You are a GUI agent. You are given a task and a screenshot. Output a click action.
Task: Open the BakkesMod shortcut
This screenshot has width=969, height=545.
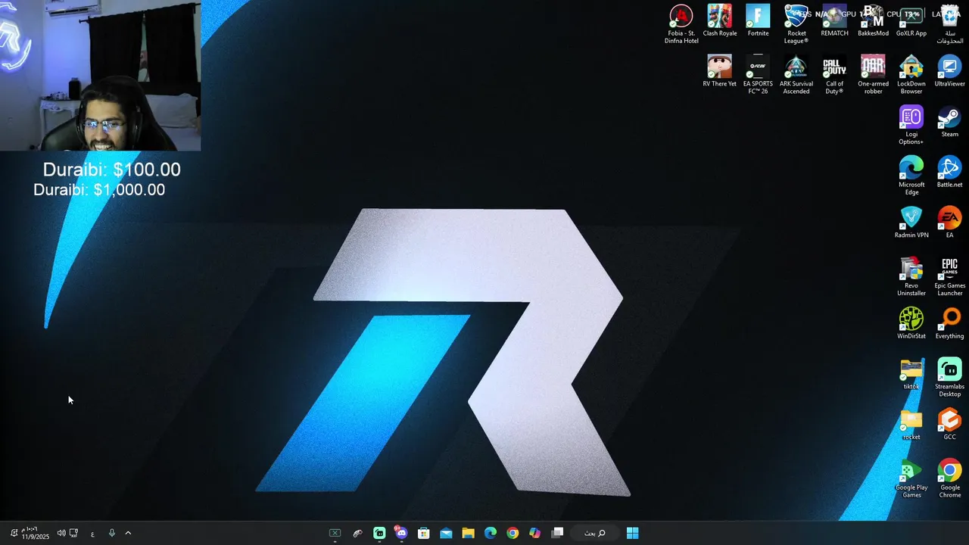873,20
